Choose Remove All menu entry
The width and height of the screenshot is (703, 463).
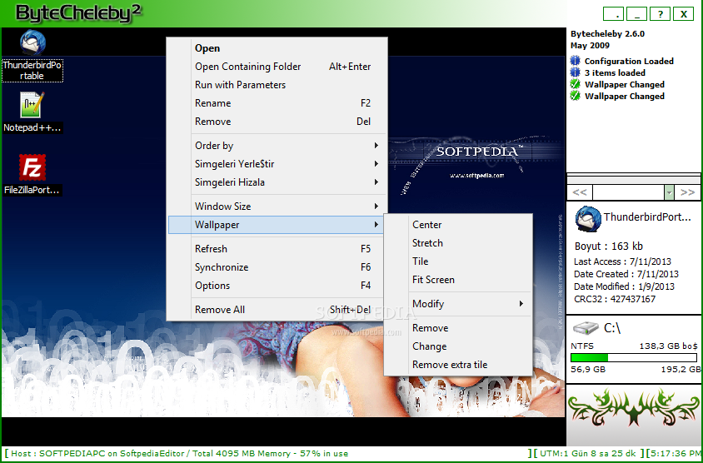click(x=277, y=310)
